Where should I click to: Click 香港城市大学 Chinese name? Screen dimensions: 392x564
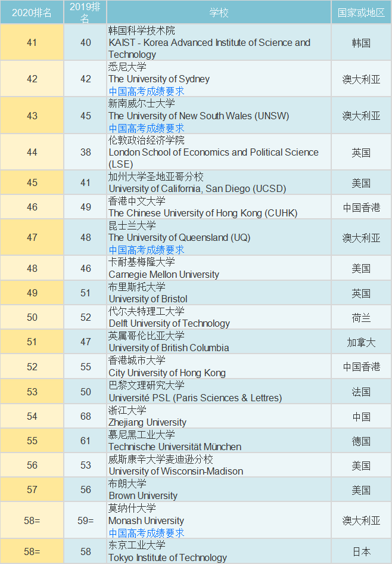[137, 360]
